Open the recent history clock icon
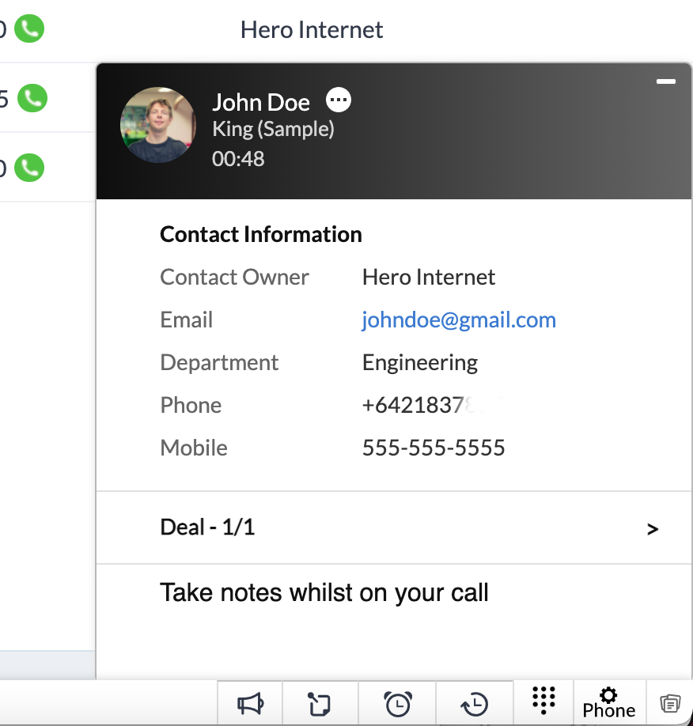693x726 pixels. [475, 704]
